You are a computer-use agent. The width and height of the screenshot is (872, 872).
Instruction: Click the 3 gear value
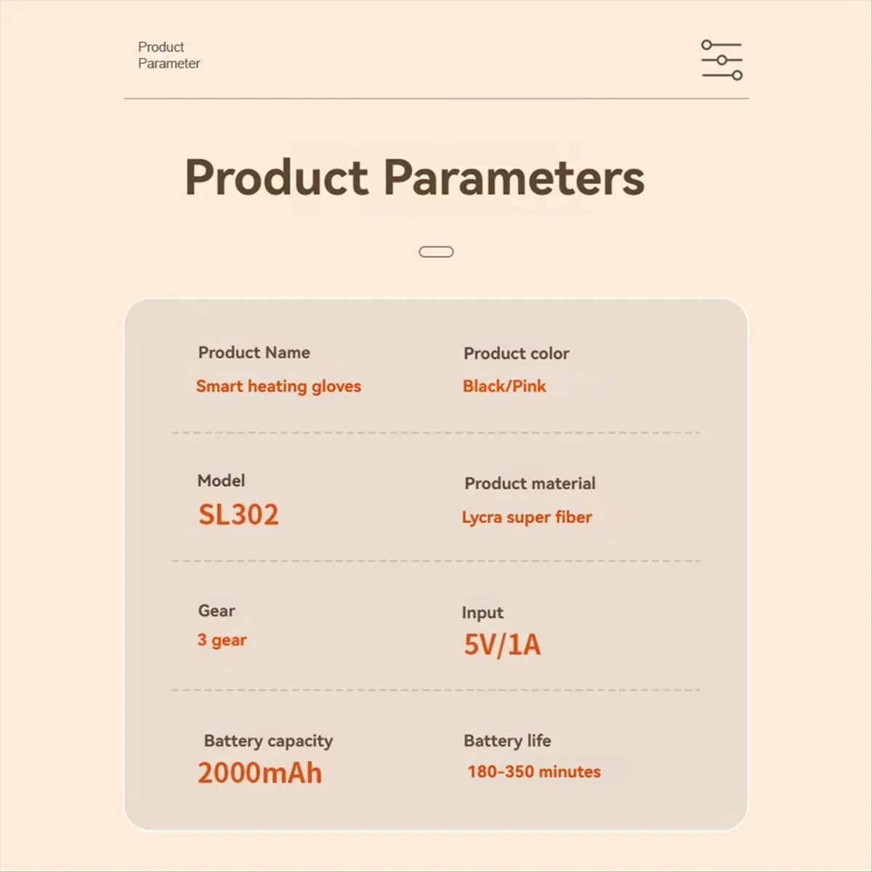tap(222, 640)
